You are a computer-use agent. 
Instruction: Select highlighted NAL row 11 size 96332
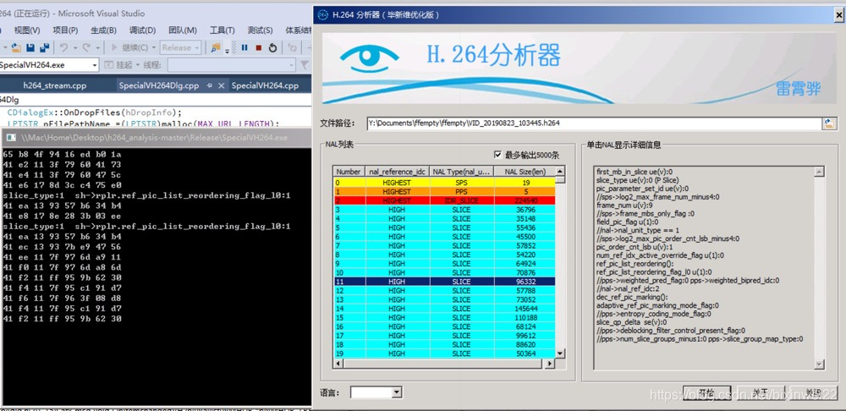pyautogui.click(x=445, y=282)
